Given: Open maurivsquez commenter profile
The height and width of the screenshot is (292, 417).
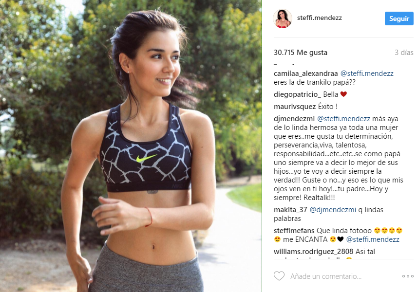Looking at the screenshot, I should click(295, 107).
